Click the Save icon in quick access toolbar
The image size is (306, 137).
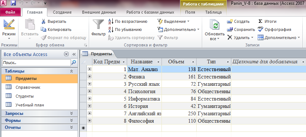click(13, 3)
